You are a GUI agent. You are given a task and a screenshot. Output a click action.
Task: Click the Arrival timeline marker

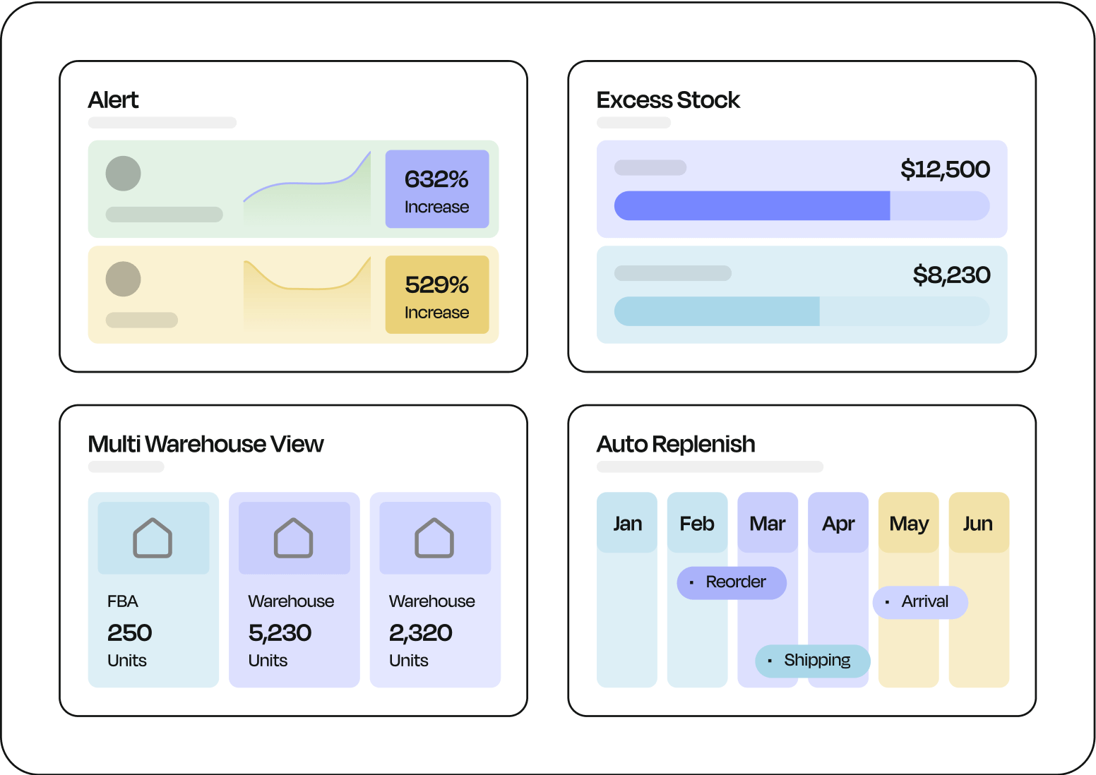click(920, 602)
